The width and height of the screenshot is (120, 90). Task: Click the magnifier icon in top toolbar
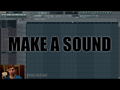[x=105, y=13]
